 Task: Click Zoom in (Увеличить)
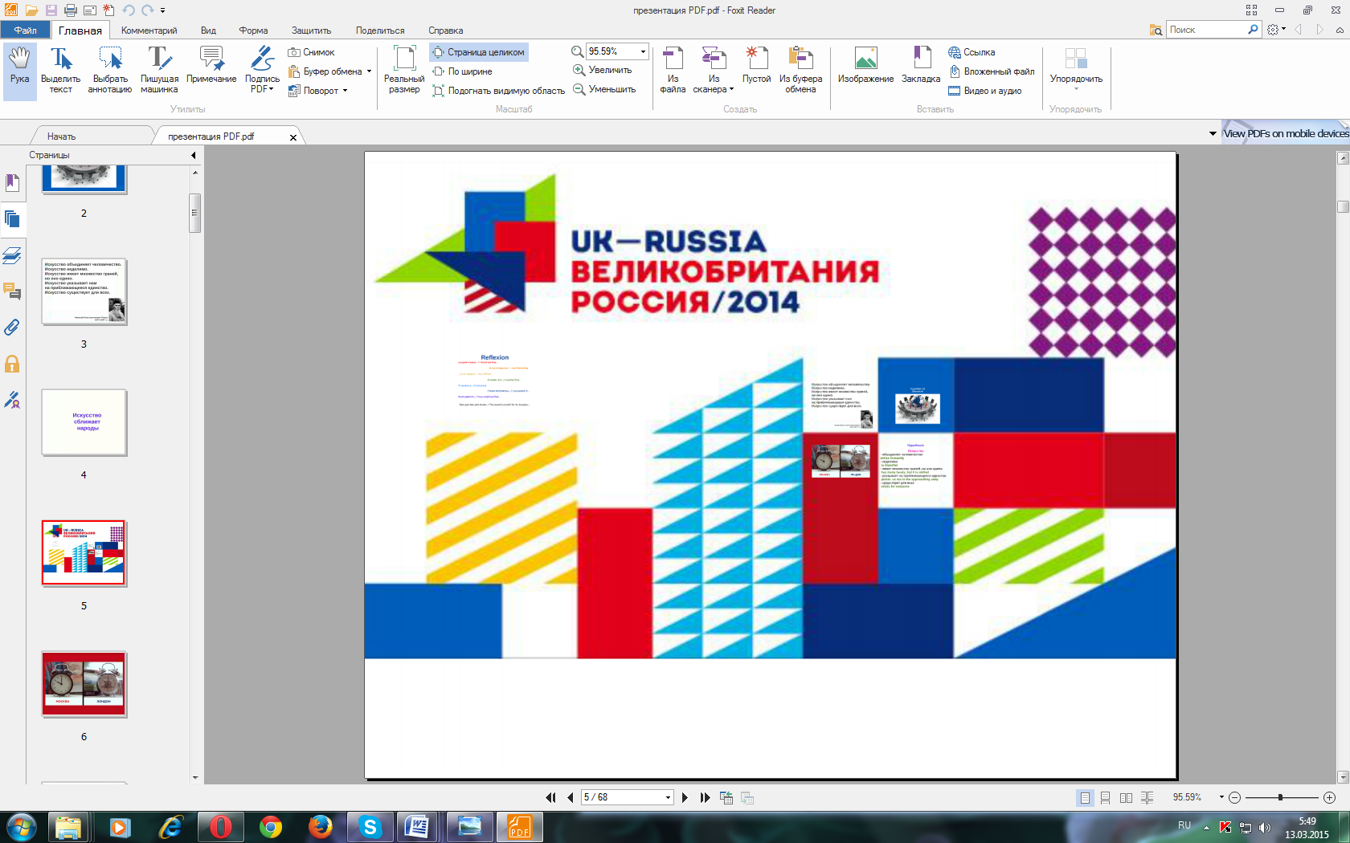[603, 70]
